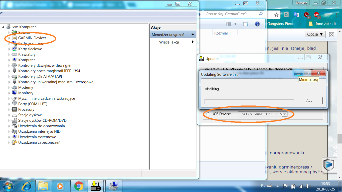Open the Gangsters Pienią bookmark
Image resolution: width=342 pixels, height=192 pixels.
point(281,24)
